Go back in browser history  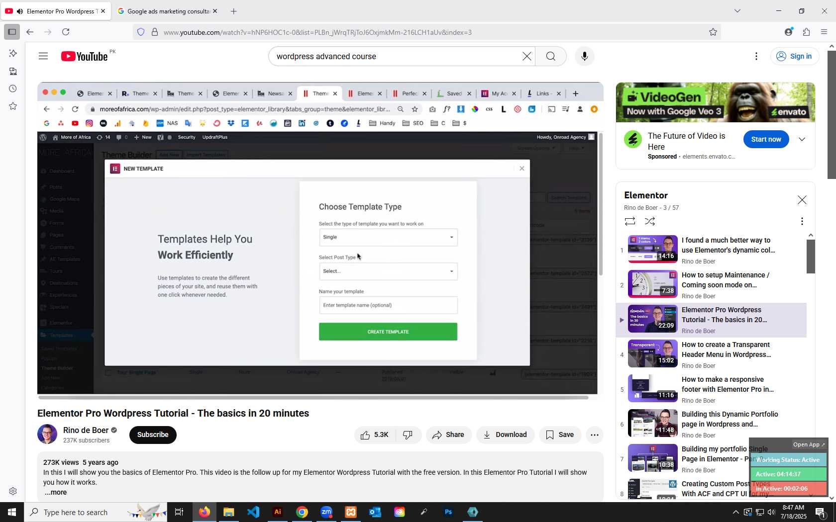click(30, 32)
